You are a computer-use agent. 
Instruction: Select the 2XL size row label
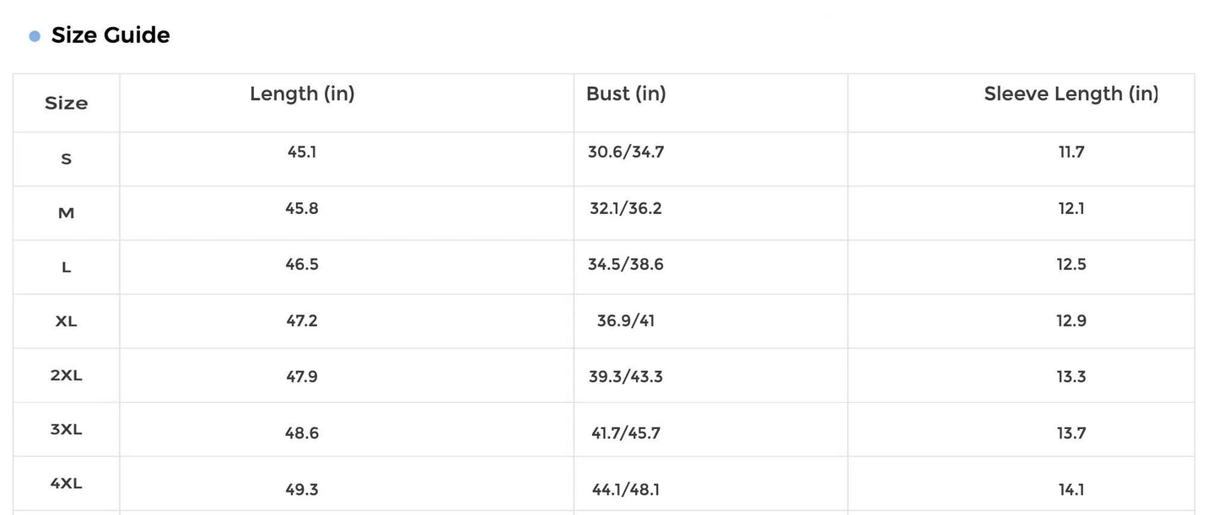click(x=66, y=375)
